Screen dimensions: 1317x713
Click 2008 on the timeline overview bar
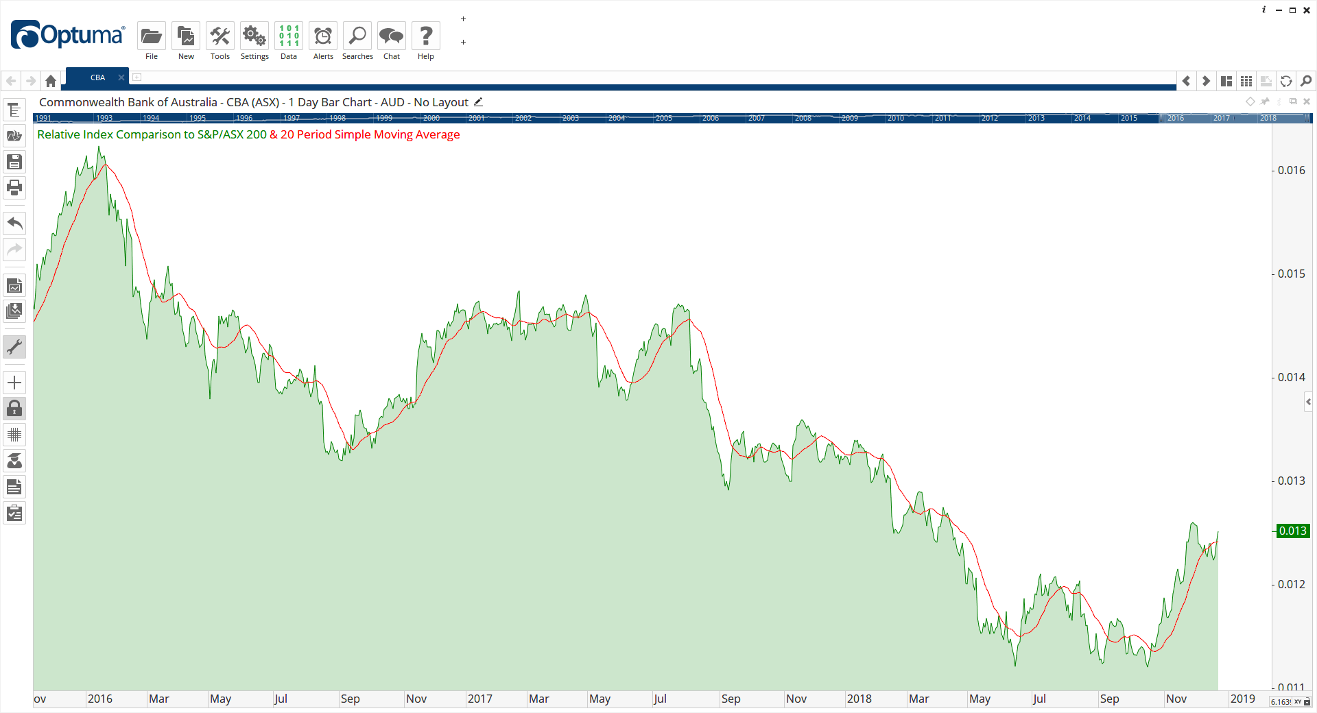click(803, 118)
